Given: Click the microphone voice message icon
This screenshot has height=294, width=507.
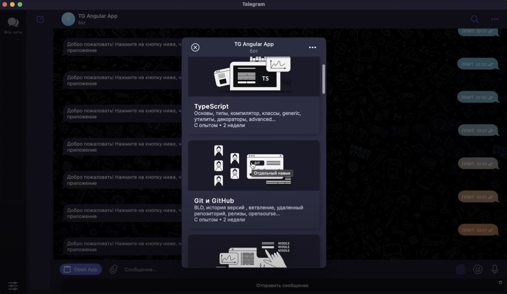Looking at the screenshot, I should [x=495, y=269].
